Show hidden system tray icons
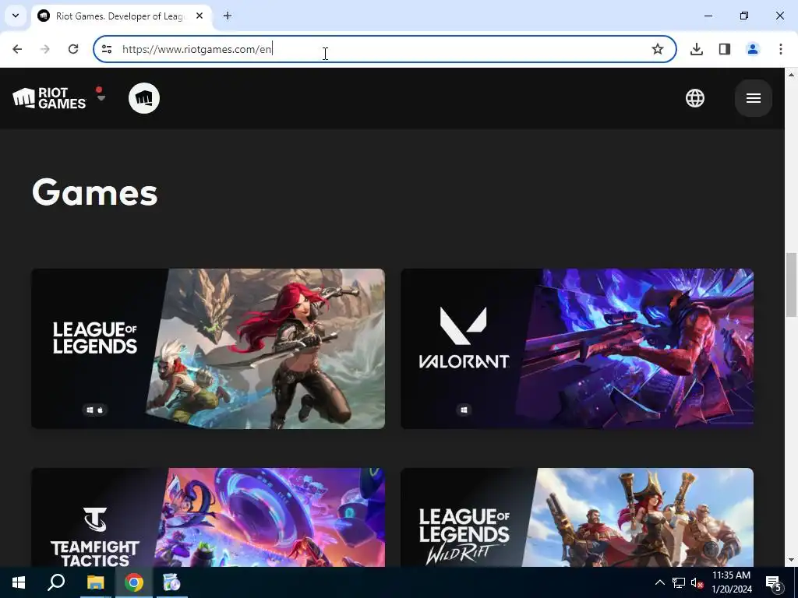 [x=659, y=582]
